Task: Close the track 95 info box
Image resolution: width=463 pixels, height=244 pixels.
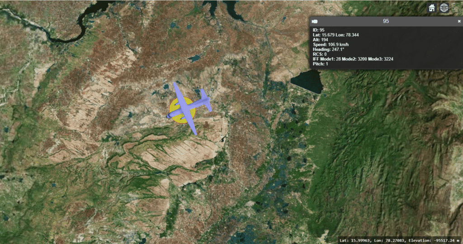Action: [x=459, y=21]
